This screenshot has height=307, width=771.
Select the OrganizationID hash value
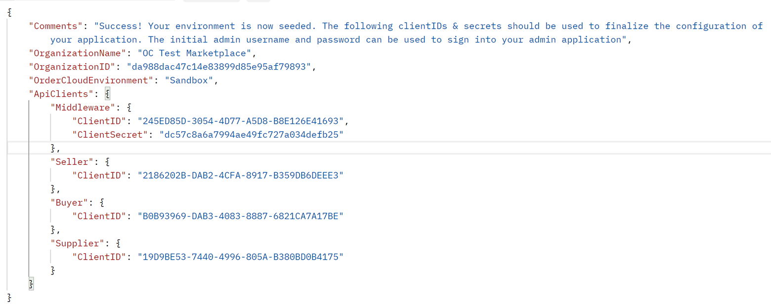219,66
